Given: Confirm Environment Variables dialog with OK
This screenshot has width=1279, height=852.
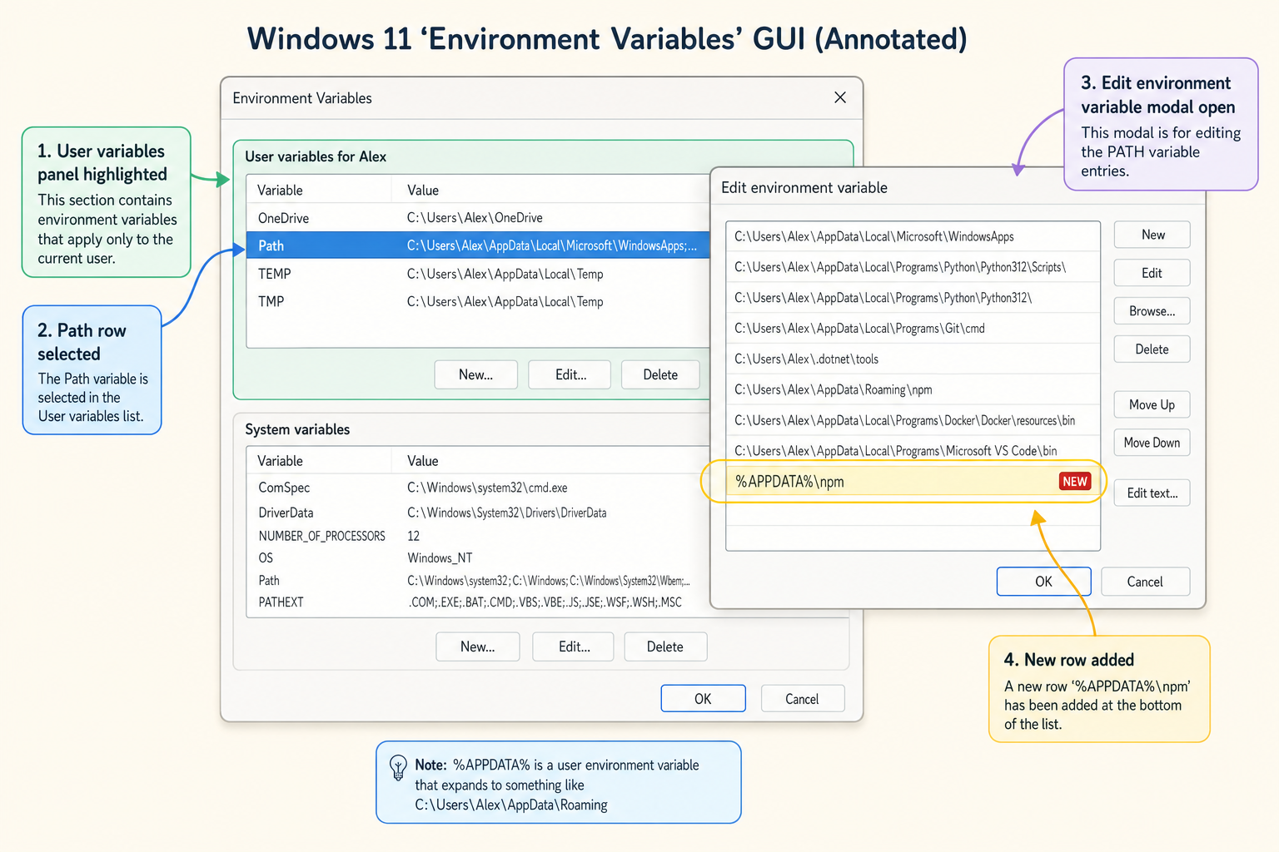Looking at the screenshot, I should 703,699.
